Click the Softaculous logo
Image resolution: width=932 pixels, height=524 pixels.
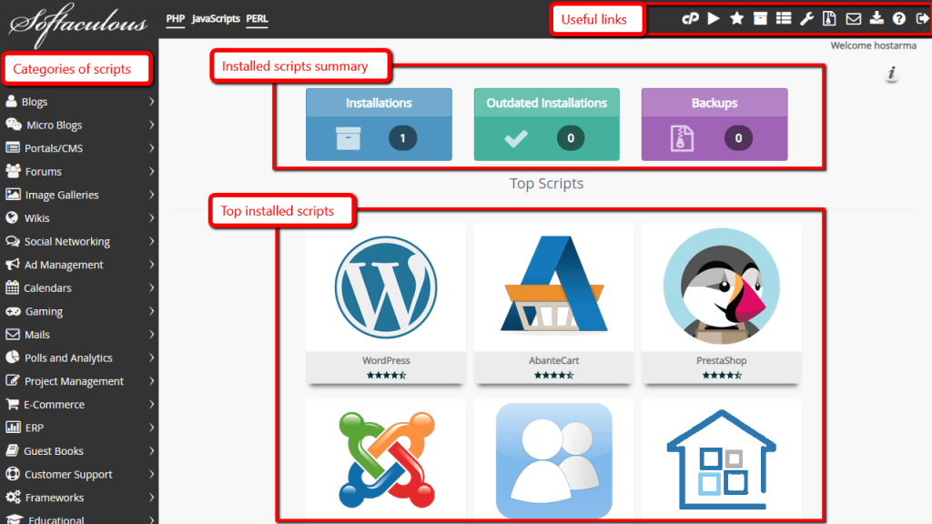[78, 25]
